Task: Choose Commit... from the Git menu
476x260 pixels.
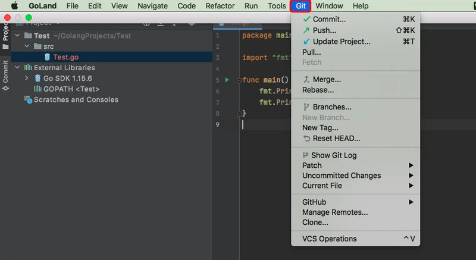Action: coord(355,19)
